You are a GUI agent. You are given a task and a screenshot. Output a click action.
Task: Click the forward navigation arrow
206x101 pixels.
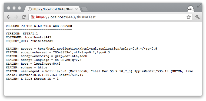pyautogui.click(x=16, y=17)
